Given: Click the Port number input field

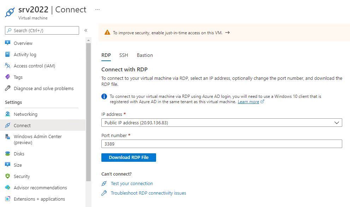Looking at the screenshot, I should (222, 144).
